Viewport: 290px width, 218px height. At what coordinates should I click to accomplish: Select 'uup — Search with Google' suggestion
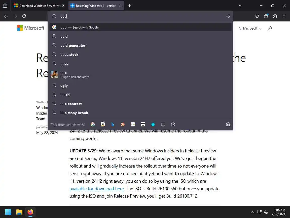[140, 27]
